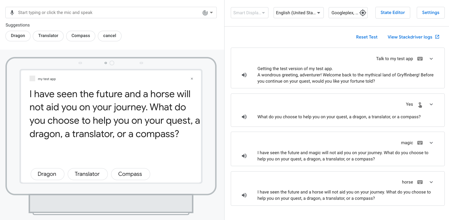Play audio for the Gryffinberg greeting response
The width and height of the screenshot is (449, 220).
pyautogui.click(x=244, y=75)
